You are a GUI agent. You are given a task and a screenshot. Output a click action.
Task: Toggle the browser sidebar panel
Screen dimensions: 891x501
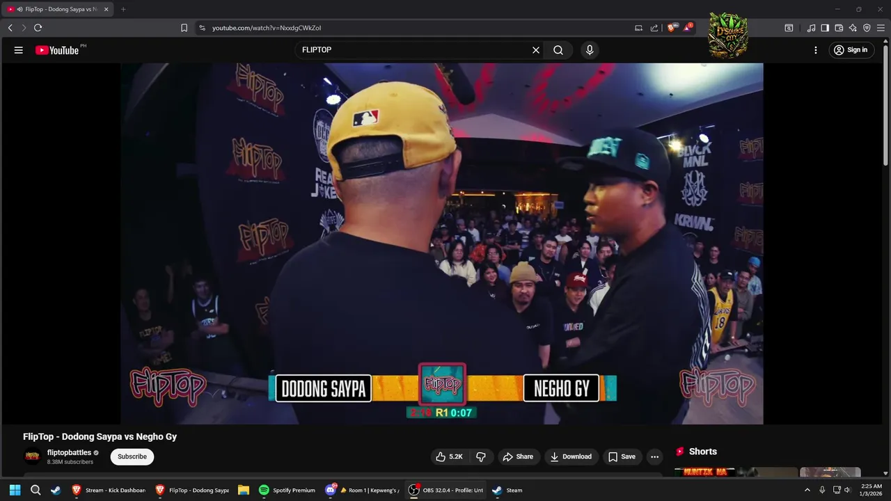tap(825, 28)
